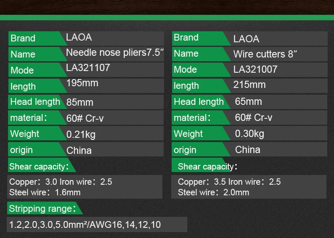The image size is (334, 238).
Task: Click the right table's 'origin' label
Action: click(185, 150)
